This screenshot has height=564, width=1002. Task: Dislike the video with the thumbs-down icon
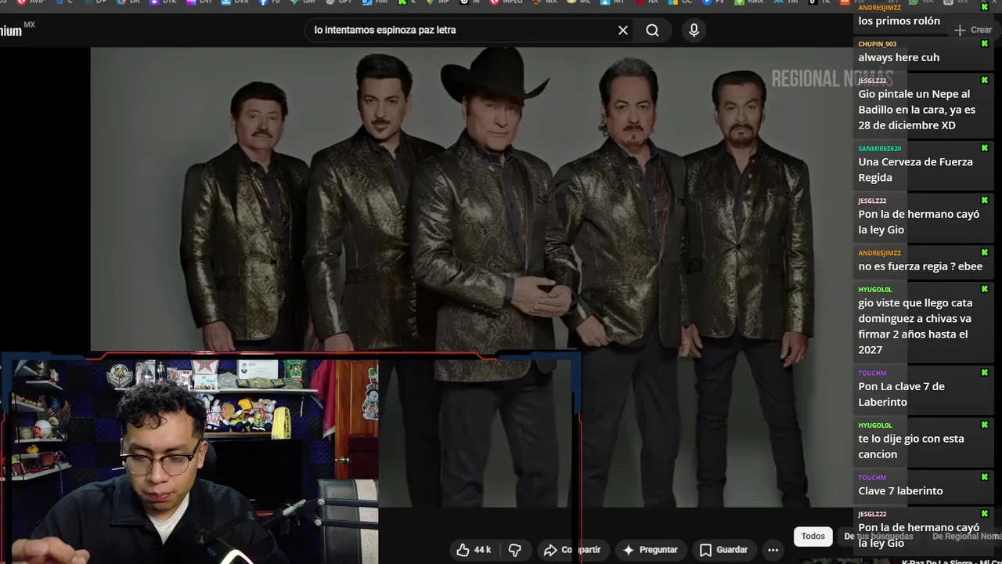click(515, 550)
